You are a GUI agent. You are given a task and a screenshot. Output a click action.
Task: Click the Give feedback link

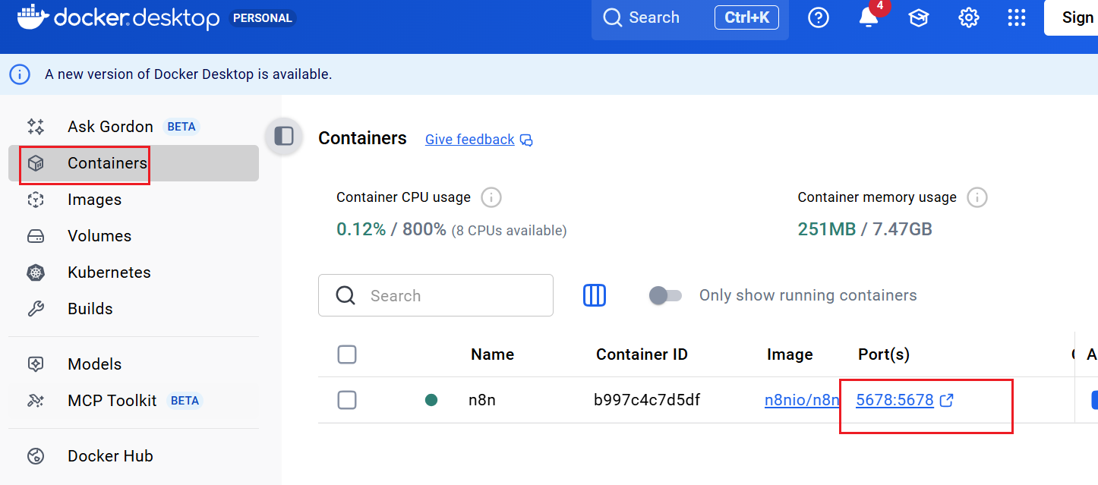tap(470, 140)
